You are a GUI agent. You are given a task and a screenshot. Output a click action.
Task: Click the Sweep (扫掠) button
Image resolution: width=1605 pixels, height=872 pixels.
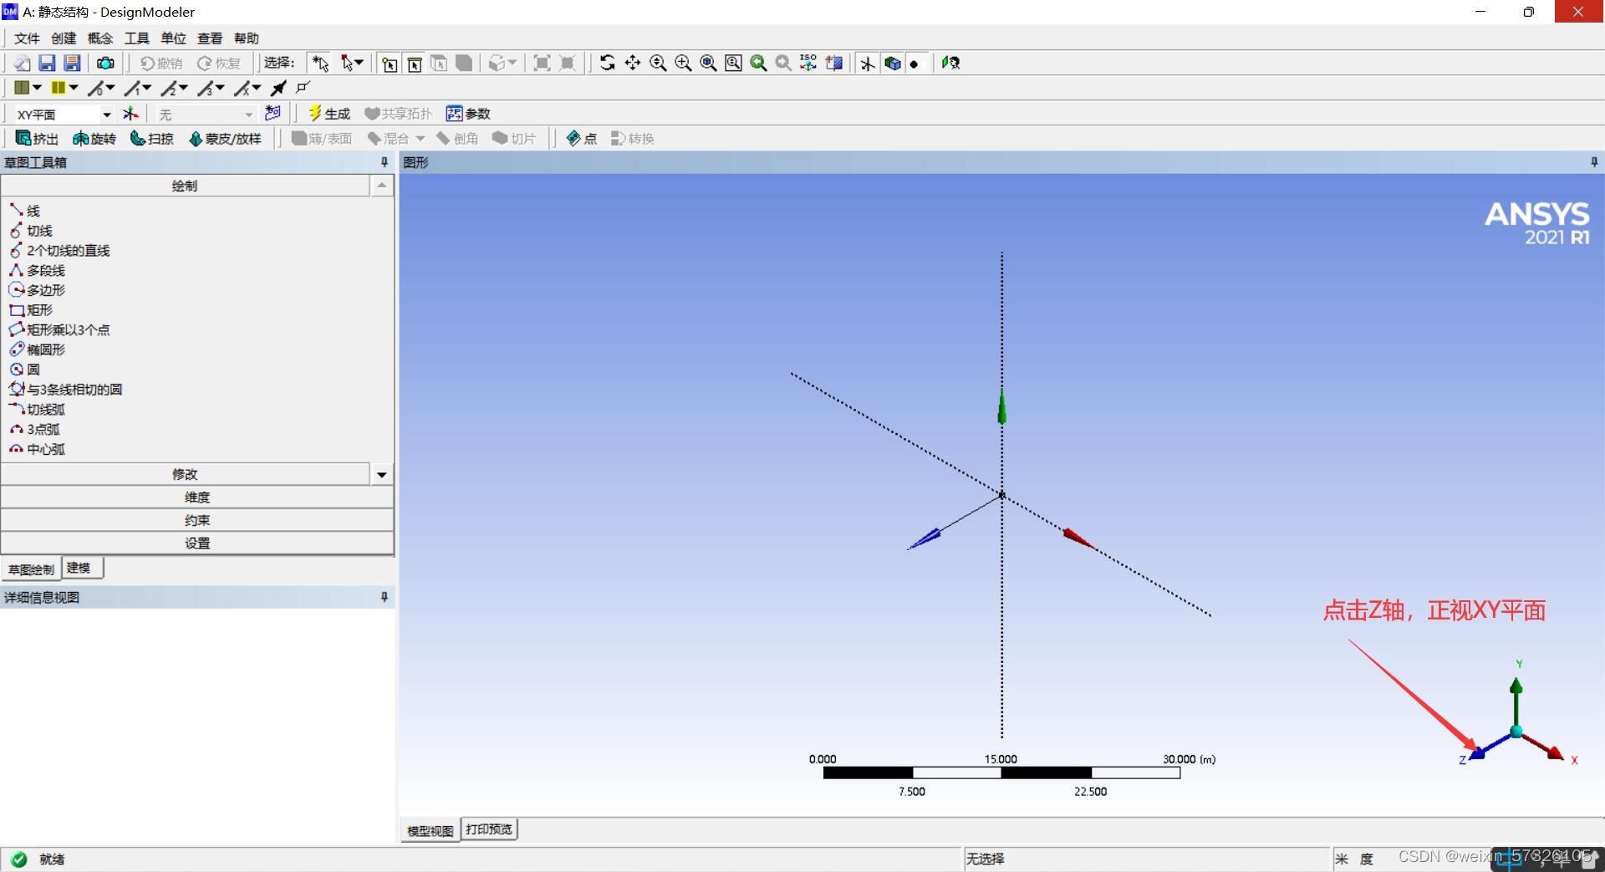click(151, 139)
